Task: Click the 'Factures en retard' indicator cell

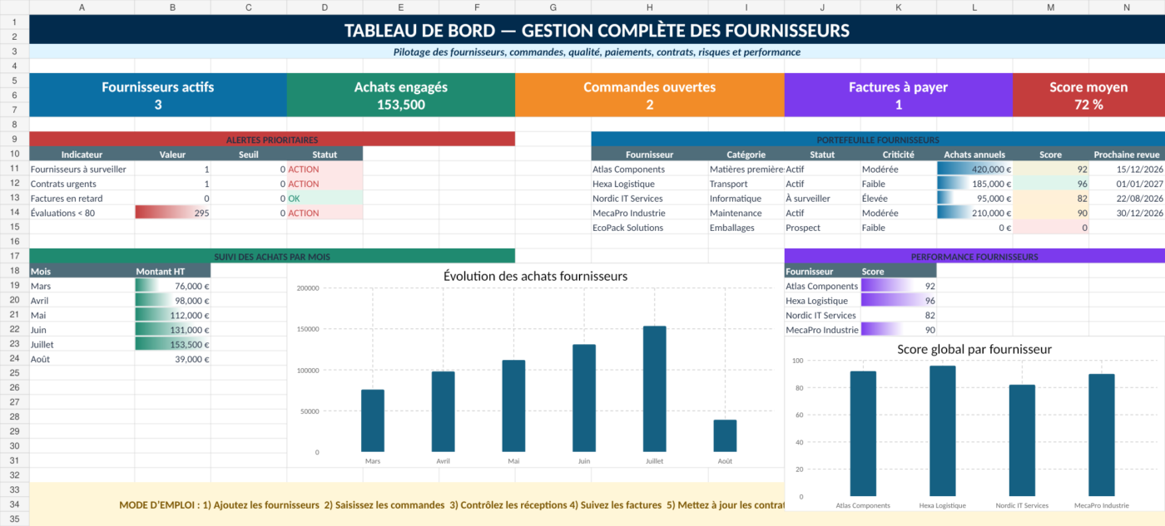Action: click(x=82, y=198)
